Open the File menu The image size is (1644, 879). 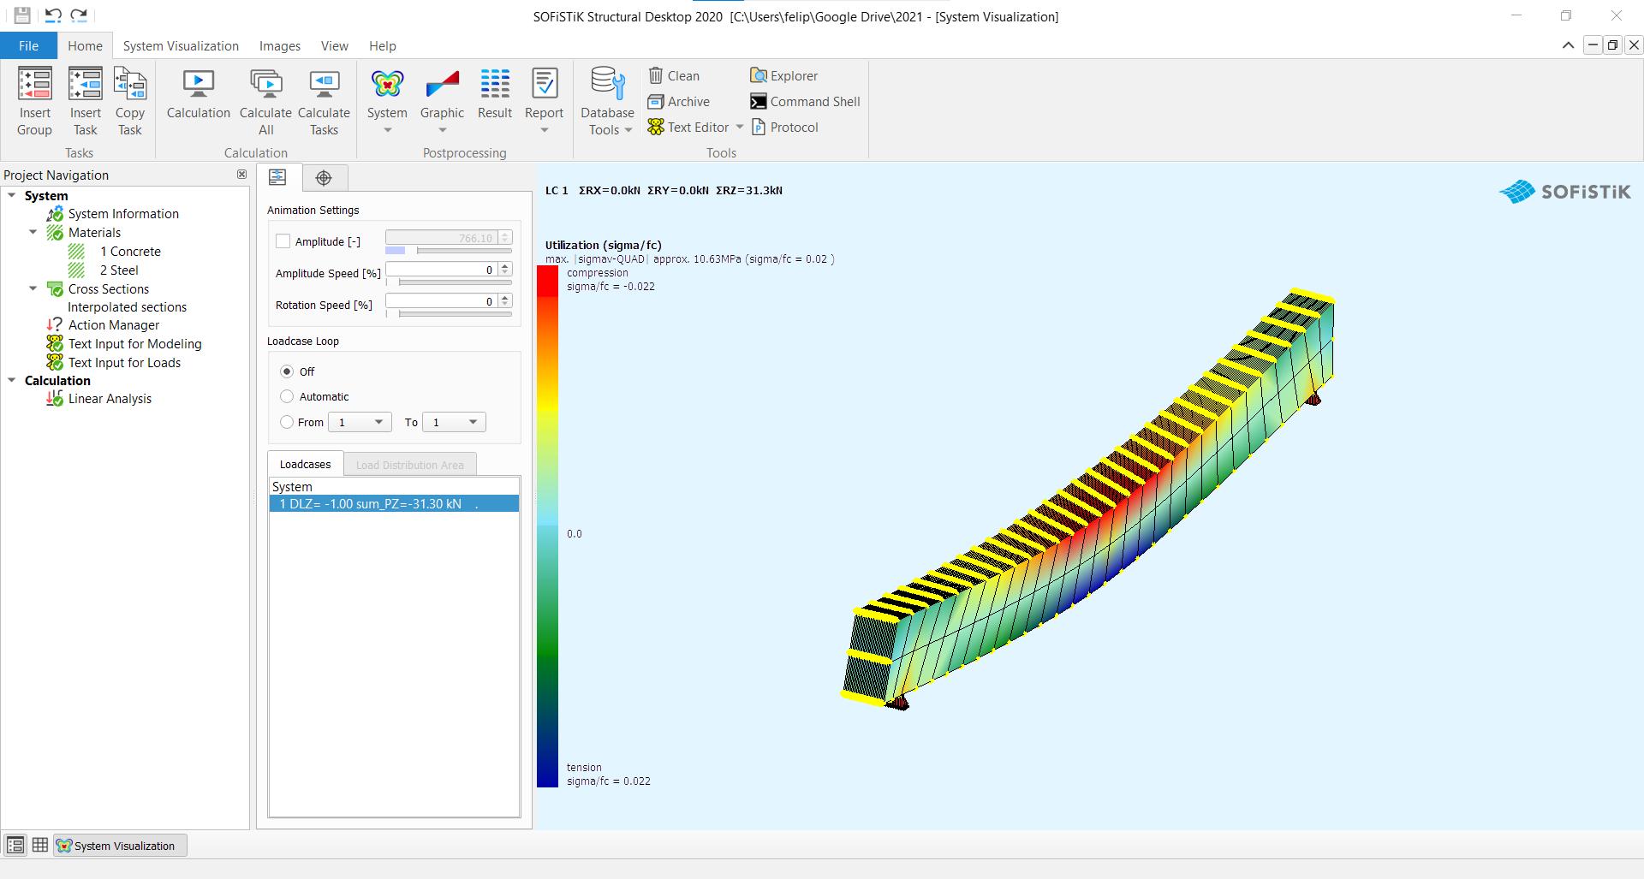click(28, 46)
